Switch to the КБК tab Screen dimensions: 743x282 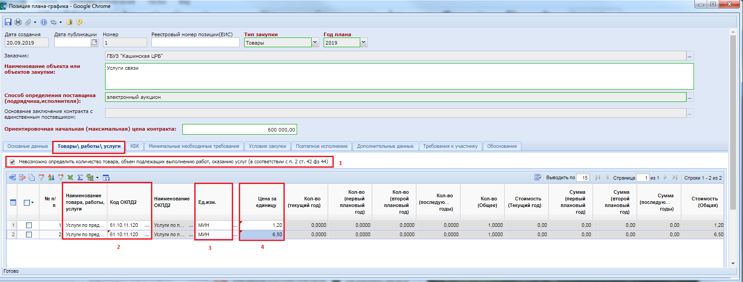coord(135,146)
